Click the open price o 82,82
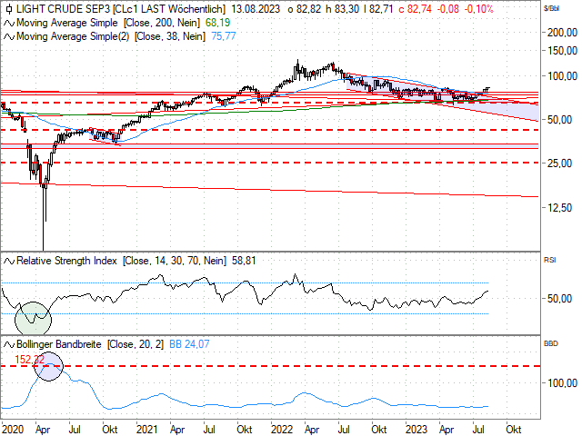The image size is (582, 436). [x=305, y=9]
